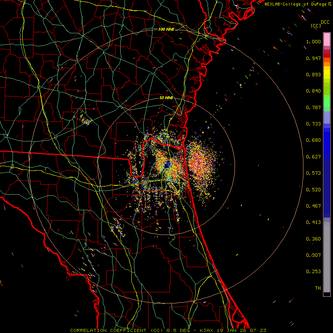Click the 0.467 legend value
Viewport: 333px width, 333px height.
[313, 206]
